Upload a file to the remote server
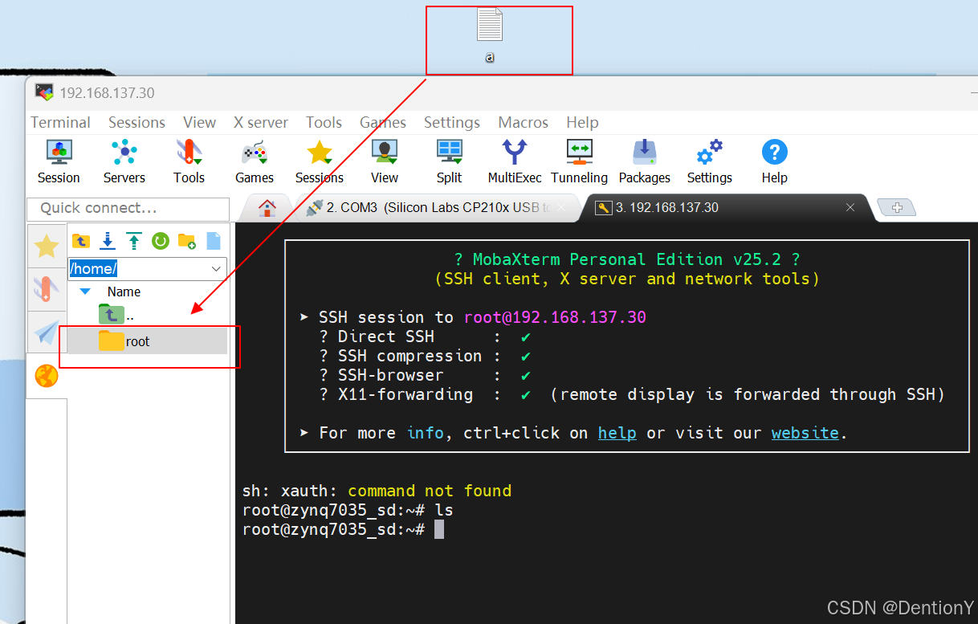This screenshot has height=624, width=978. point(133,240)
